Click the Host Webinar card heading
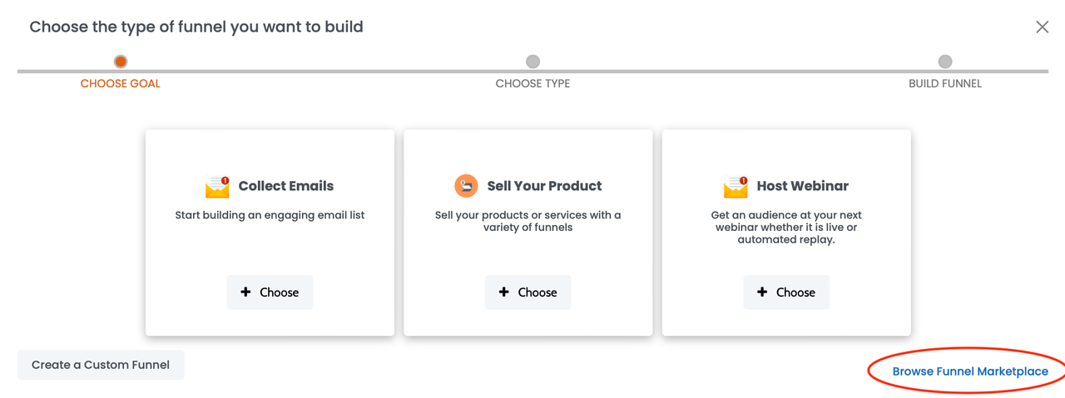Viewport: 1065px width, 398px height. click(x=802, y=186)
